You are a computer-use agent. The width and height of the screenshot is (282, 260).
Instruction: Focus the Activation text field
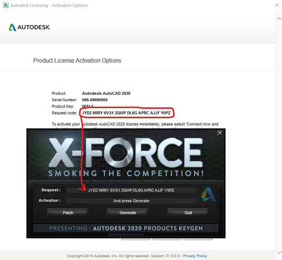tap(131, 201)
